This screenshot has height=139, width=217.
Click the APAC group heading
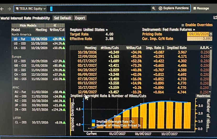pos(16,87)
